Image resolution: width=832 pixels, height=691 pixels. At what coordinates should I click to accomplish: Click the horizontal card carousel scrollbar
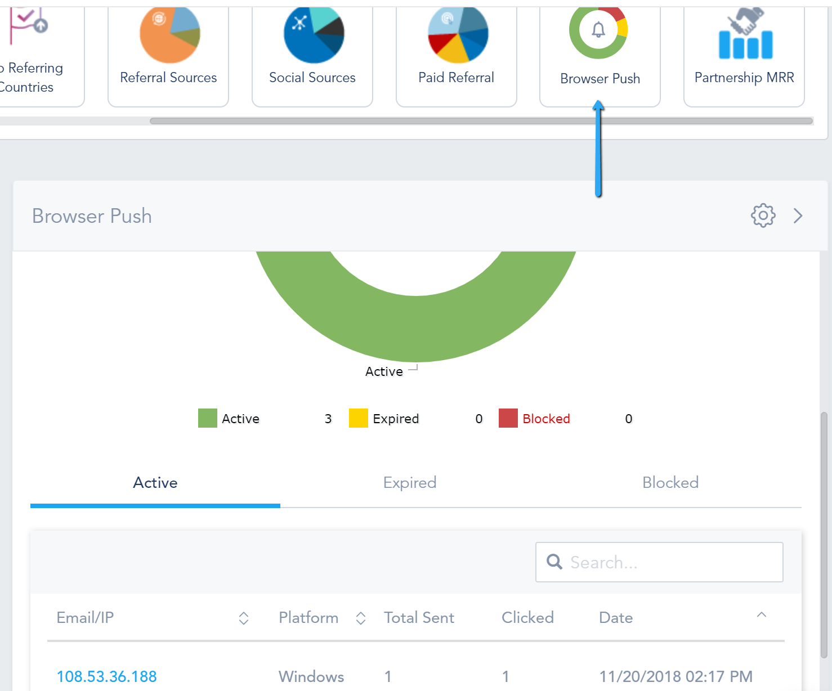(x=481, y=121)
